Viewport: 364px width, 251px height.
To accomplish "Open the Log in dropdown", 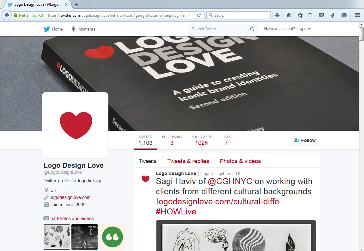I will point(287,29).
